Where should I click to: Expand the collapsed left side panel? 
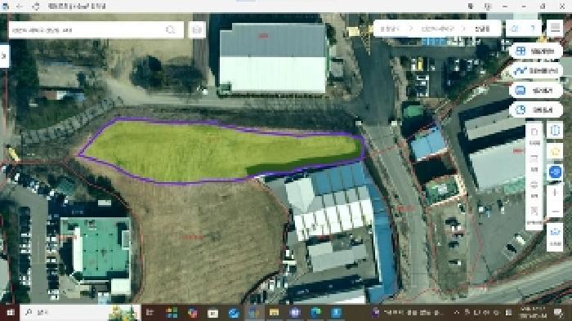pos(4,56)
